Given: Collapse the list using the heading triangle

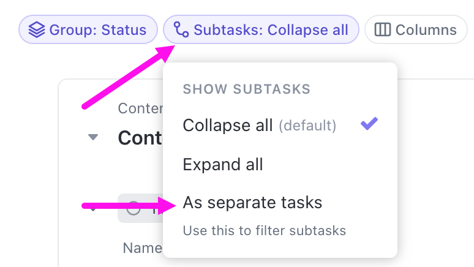Looking at the screenshot, I should [93, 137].
